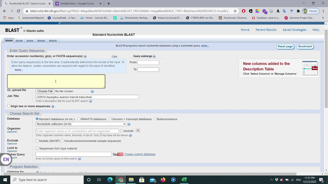Add another organism field with plus button
This screenshot has width=328, height=184.
[x=138, y=131]
